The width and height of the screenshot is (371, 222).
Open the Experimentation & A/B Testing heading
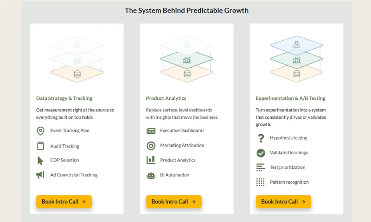[x=291, y=99]
